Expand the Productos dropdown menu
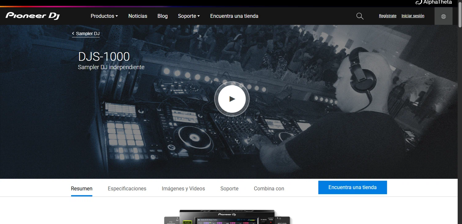462x224 pixels. 104,16
